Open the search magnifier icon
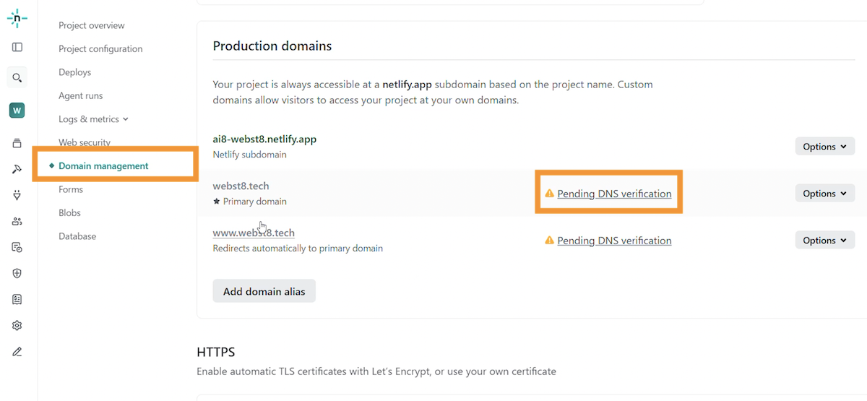The image size is (867, 401). point(17,77)
